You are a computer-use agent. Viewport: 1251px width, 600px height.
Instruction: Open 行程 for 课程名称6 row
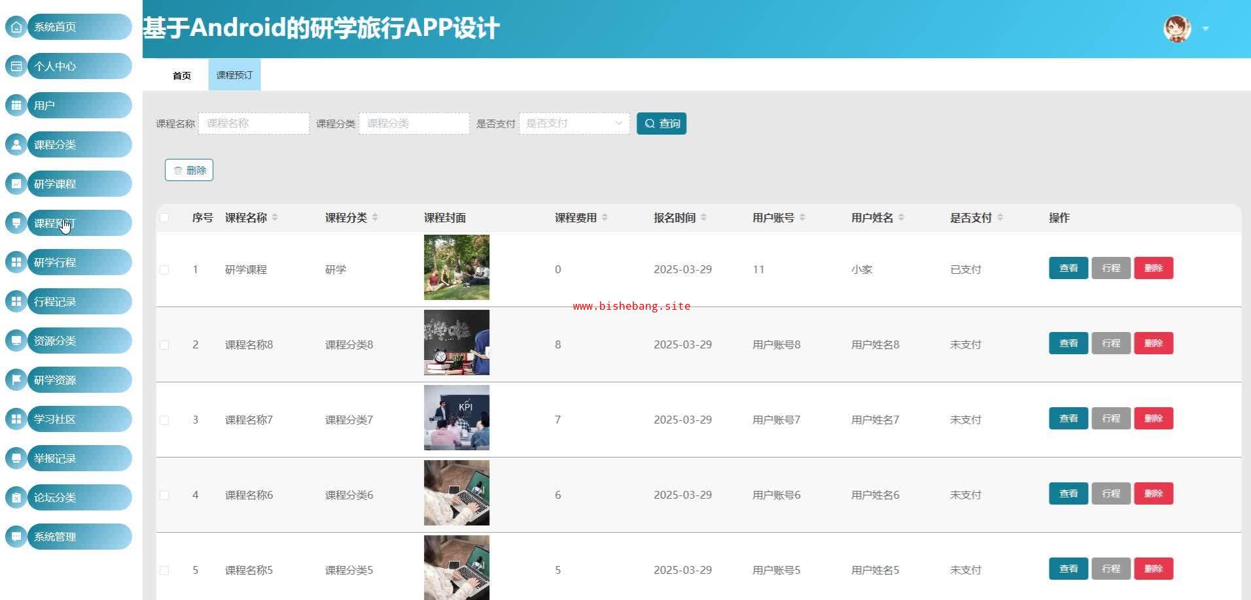pyautogui.click(x=1111, y=493)
